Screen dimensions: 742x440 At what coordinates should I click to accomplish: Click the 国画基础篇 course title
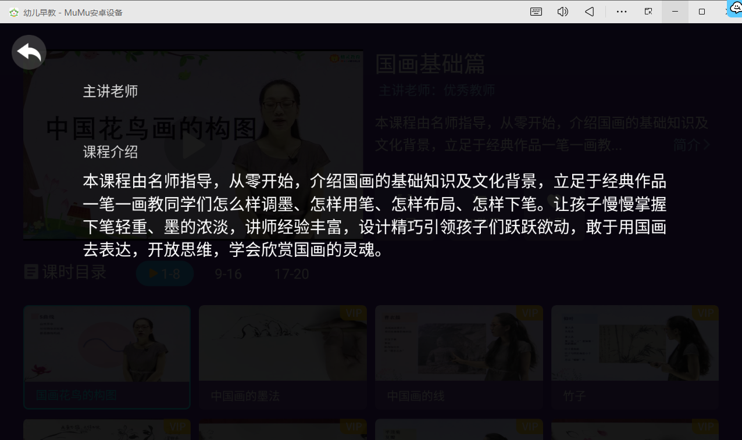(x=430, y=64)
